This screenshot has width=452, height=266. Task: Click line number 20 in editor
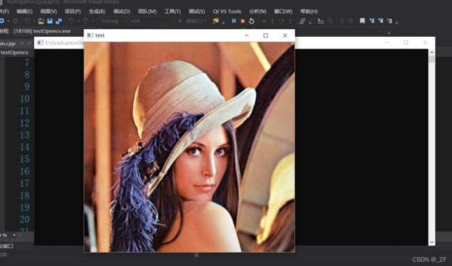tap(24, 219)
